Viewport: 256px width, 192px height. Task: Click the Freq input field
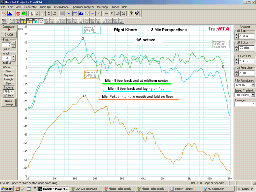(7, 44)
